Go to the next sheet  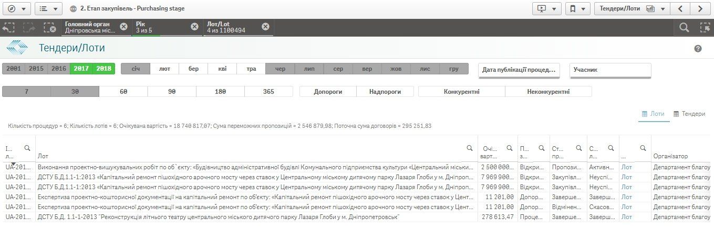coord(700,8)
